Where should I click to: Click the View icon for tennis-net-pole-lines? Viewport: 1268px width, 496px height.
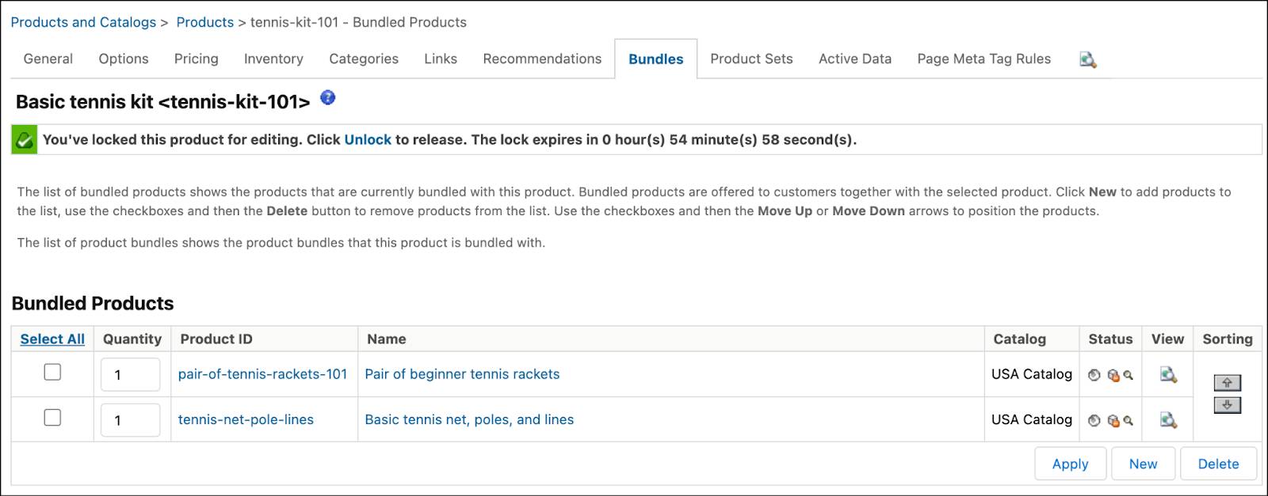pyautogui.click(x=1167, y=420)
